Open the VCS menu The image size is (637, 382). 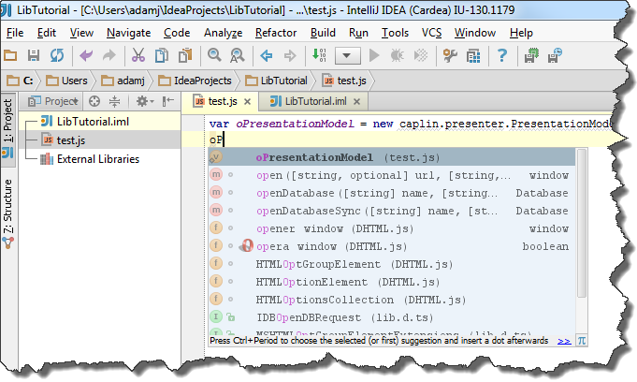431,33
